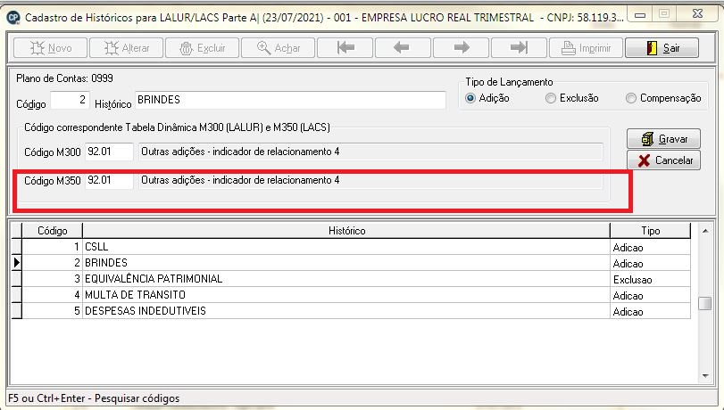Click the grid scrollbar thumb

click(x=705, y=303)
